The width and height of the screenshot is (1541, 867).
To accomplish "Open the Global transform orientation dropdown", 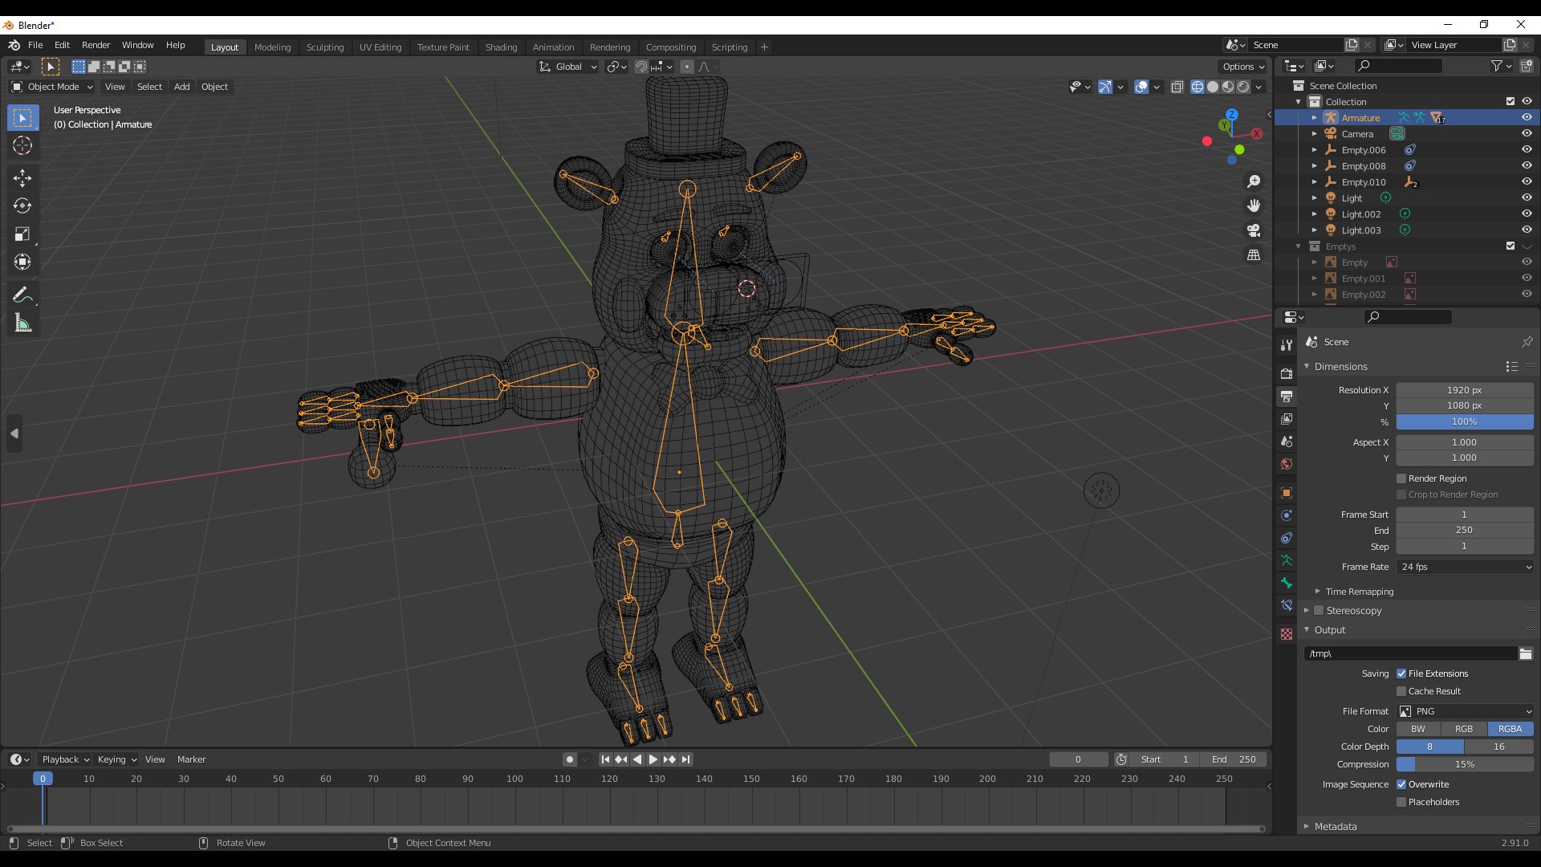I will coord(568,67).
